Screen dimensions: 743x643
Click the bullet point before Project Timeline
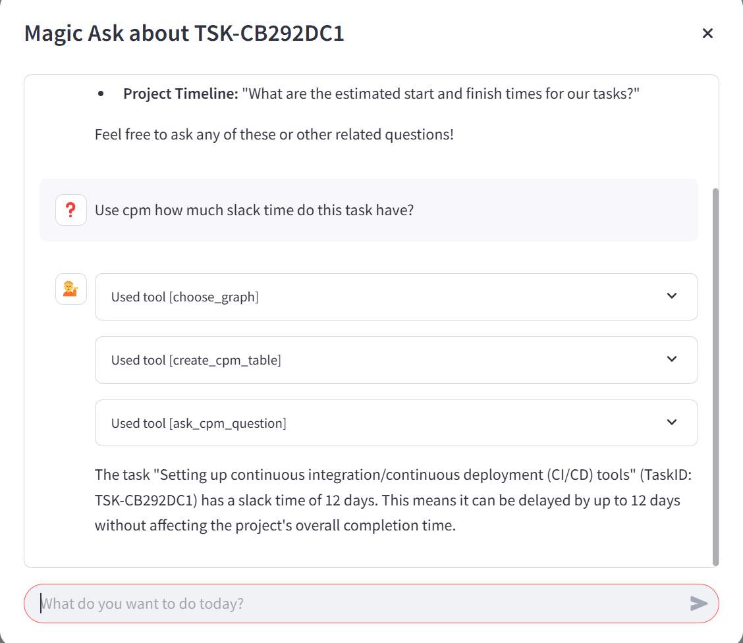click(x=101, y=95)
